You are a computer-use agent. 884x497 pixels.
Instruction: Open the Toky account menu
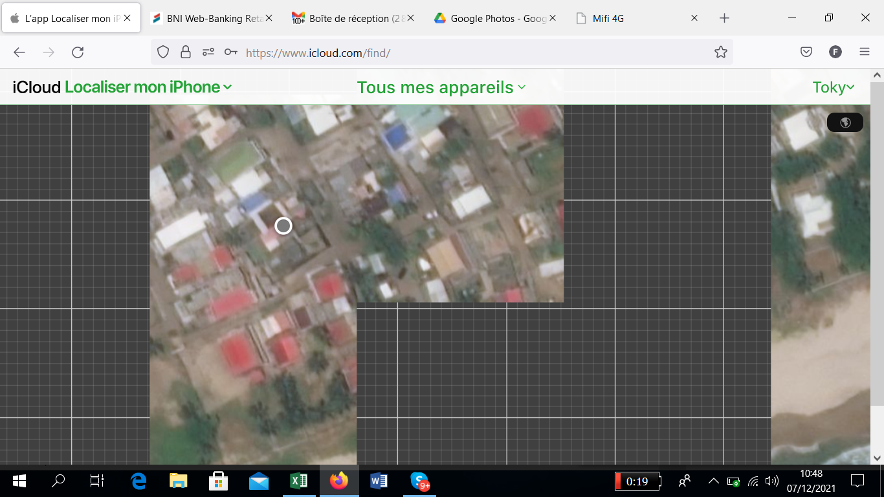pos(834,87)
